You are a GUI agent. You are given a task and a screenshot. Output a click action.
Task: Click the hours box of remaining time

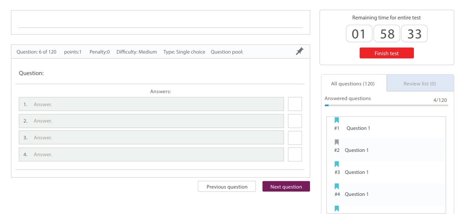click(x=359, y=34)
